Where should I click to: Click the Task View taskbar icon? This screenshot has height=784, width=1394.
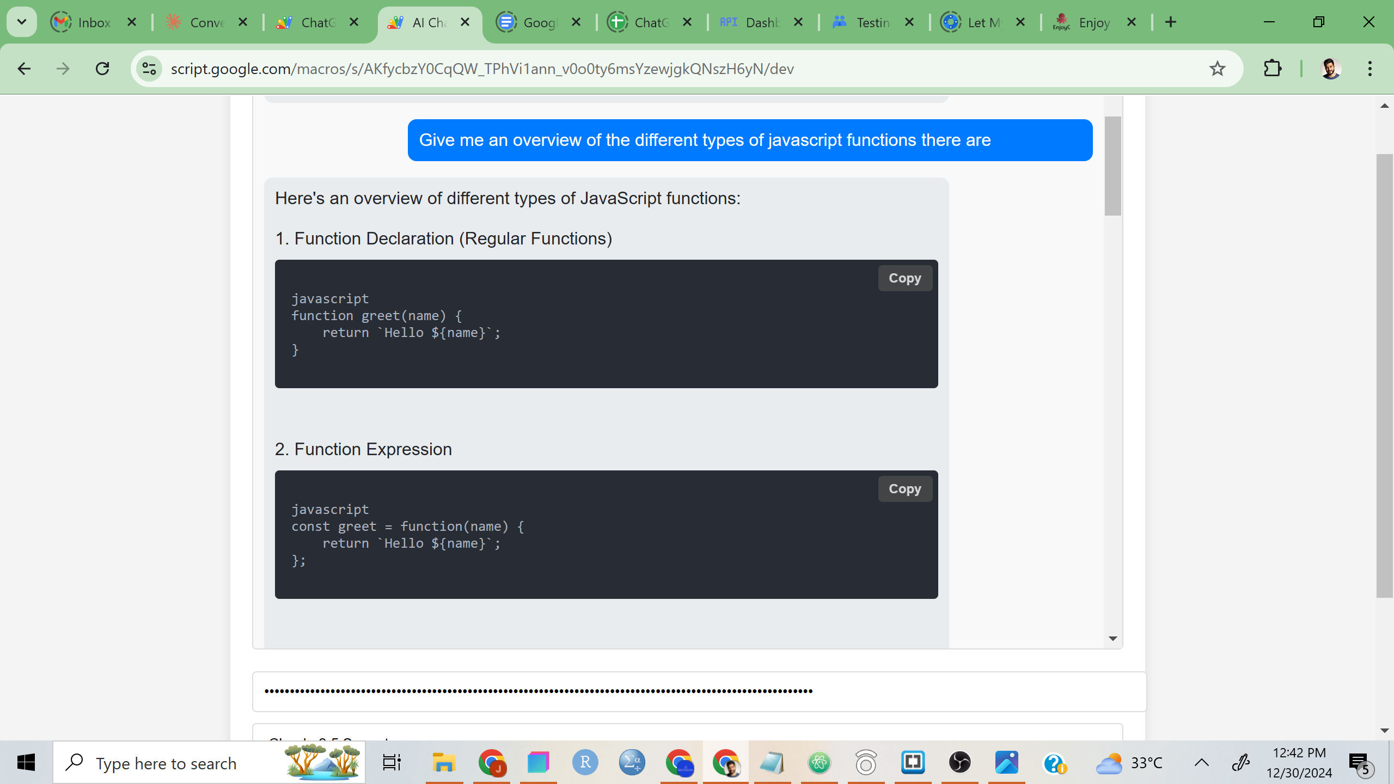(x=392, y=762)
